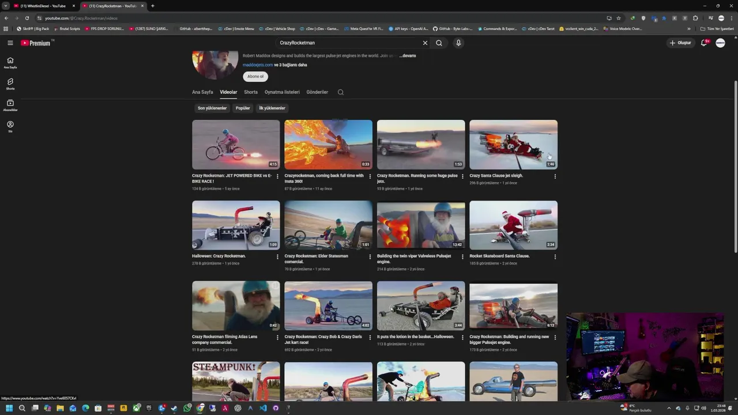The image size is (738, 415).
Task: Click the Oluştur create button
Action: point(680,43)
